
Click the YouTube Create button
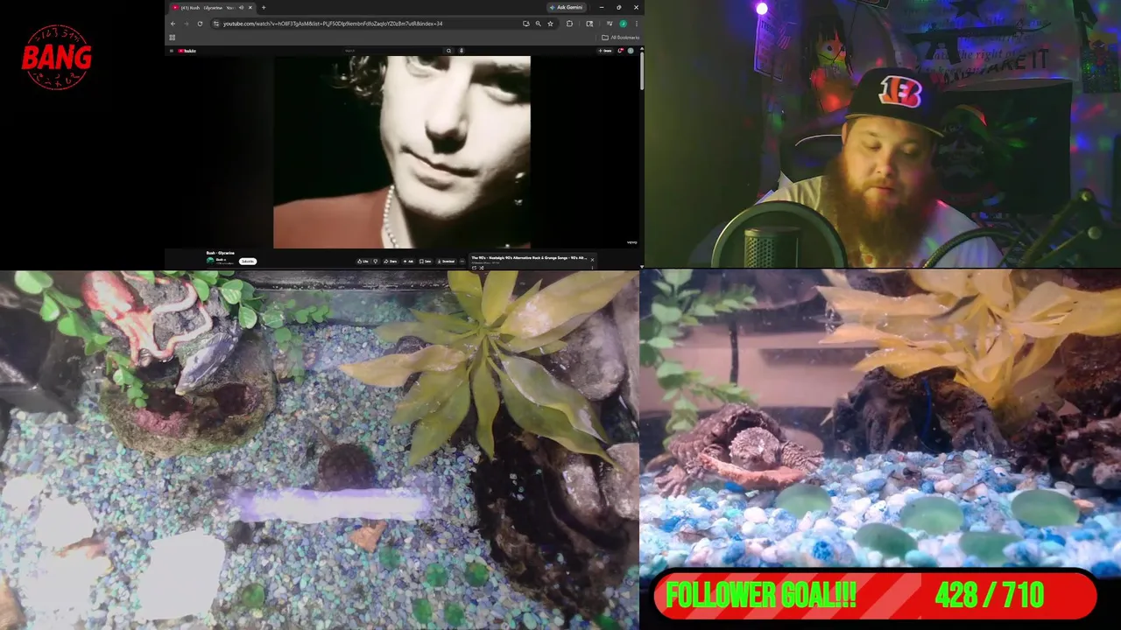605,51
